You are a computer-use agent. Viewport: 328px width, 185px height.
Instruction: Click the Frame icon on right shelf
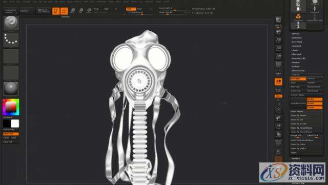(x=278, y=110)
